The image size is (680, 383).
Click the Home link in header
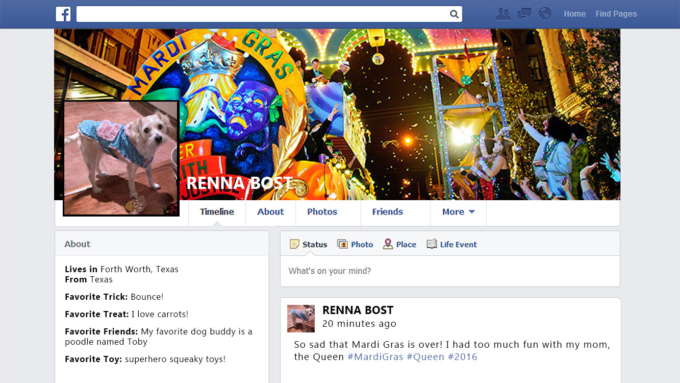574,14
